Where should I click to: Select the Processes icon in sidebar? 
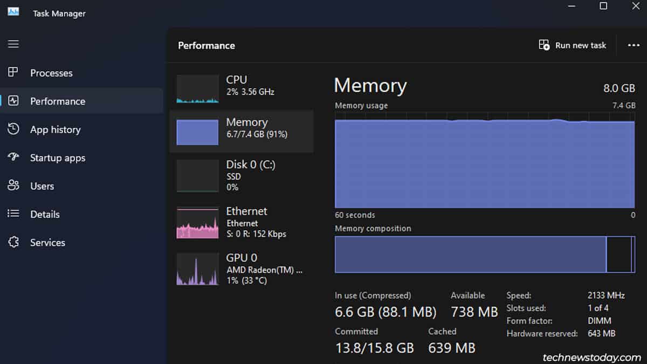click(13, 73)
